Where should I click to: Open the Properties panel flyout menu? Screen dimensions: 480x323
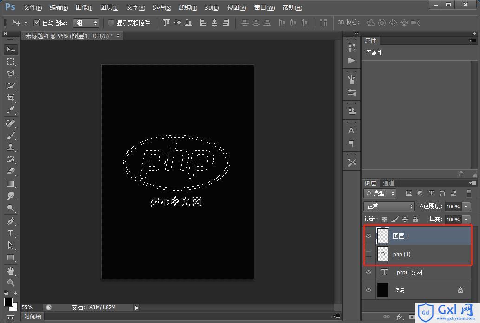tap(473, 40)
